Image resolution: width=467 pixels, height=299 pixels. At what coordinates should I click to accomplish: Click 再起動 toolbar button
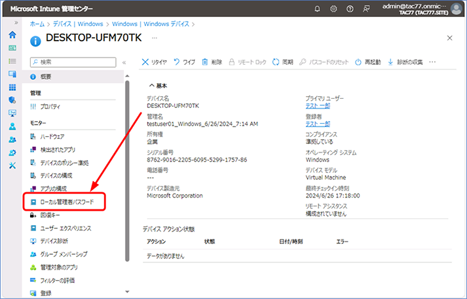(368, 62)
